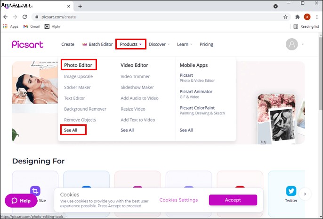Click the Picsart logo
Viewport: 323px width, 219px height.
click(28, 44)
